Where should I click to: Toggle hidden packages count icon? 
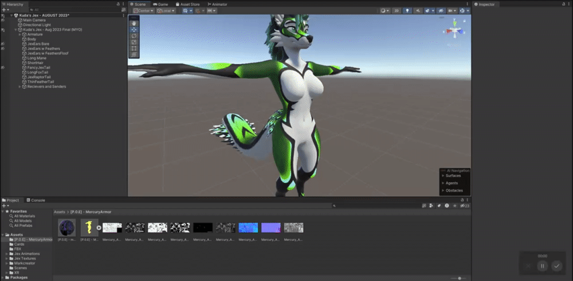(x=465, y=206)
